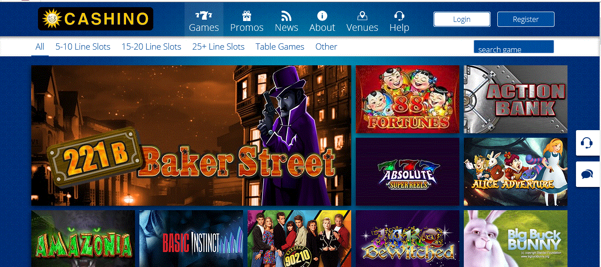The image size is (601, 267).
Task: Switch to 5-10 Line Slots tab
Action: point(83,47)
